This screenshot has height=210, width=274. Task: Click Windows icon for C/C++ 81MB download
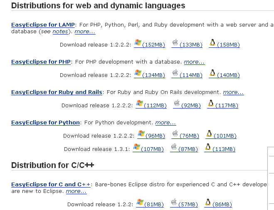point(140,202)
